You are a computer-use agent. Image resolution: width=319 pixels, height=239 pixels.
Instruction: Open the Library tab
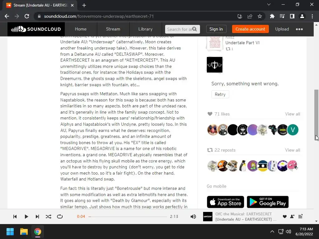[x=145, y=29]
